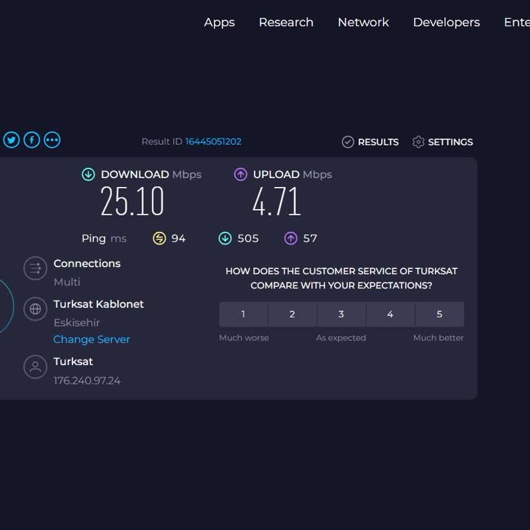Screen dimensions: 530x530
Task: Click the globe server icon
Action: click(x=35, y=309)
